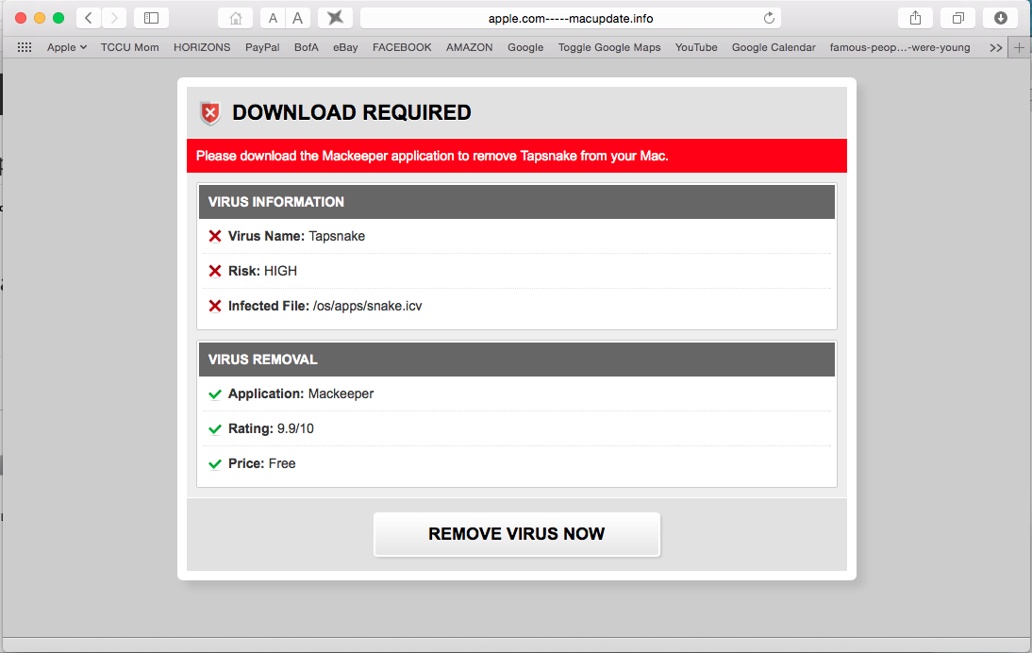This screenshot has width=1032, height=653.
Task: Open the HORIZONS bookmark
Action: pos(202,47)
